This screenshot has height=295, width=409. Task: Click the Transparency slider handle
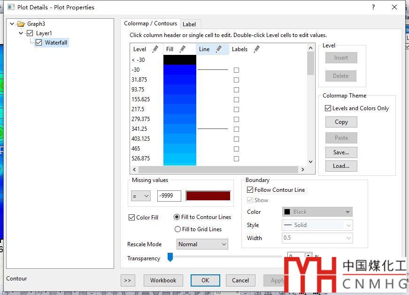[170, 257]
